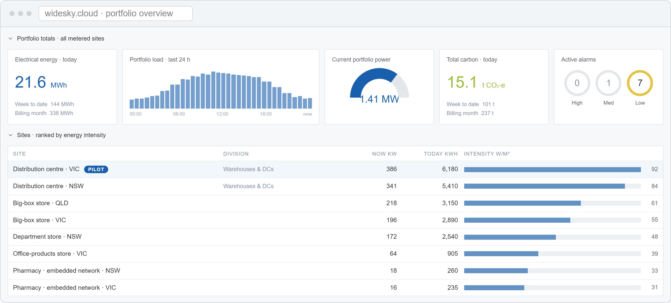Sort by the INTENSITY W/M² column header
The width and height of the screenshot is (671, 303).
(x=487, y=154)
